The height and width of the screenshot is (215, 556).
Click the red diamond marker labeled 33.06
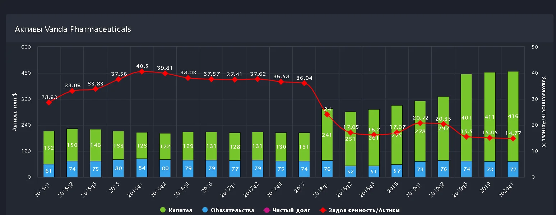[72, 91]
